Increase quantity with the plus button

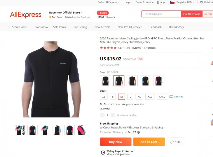coord(113,115)
